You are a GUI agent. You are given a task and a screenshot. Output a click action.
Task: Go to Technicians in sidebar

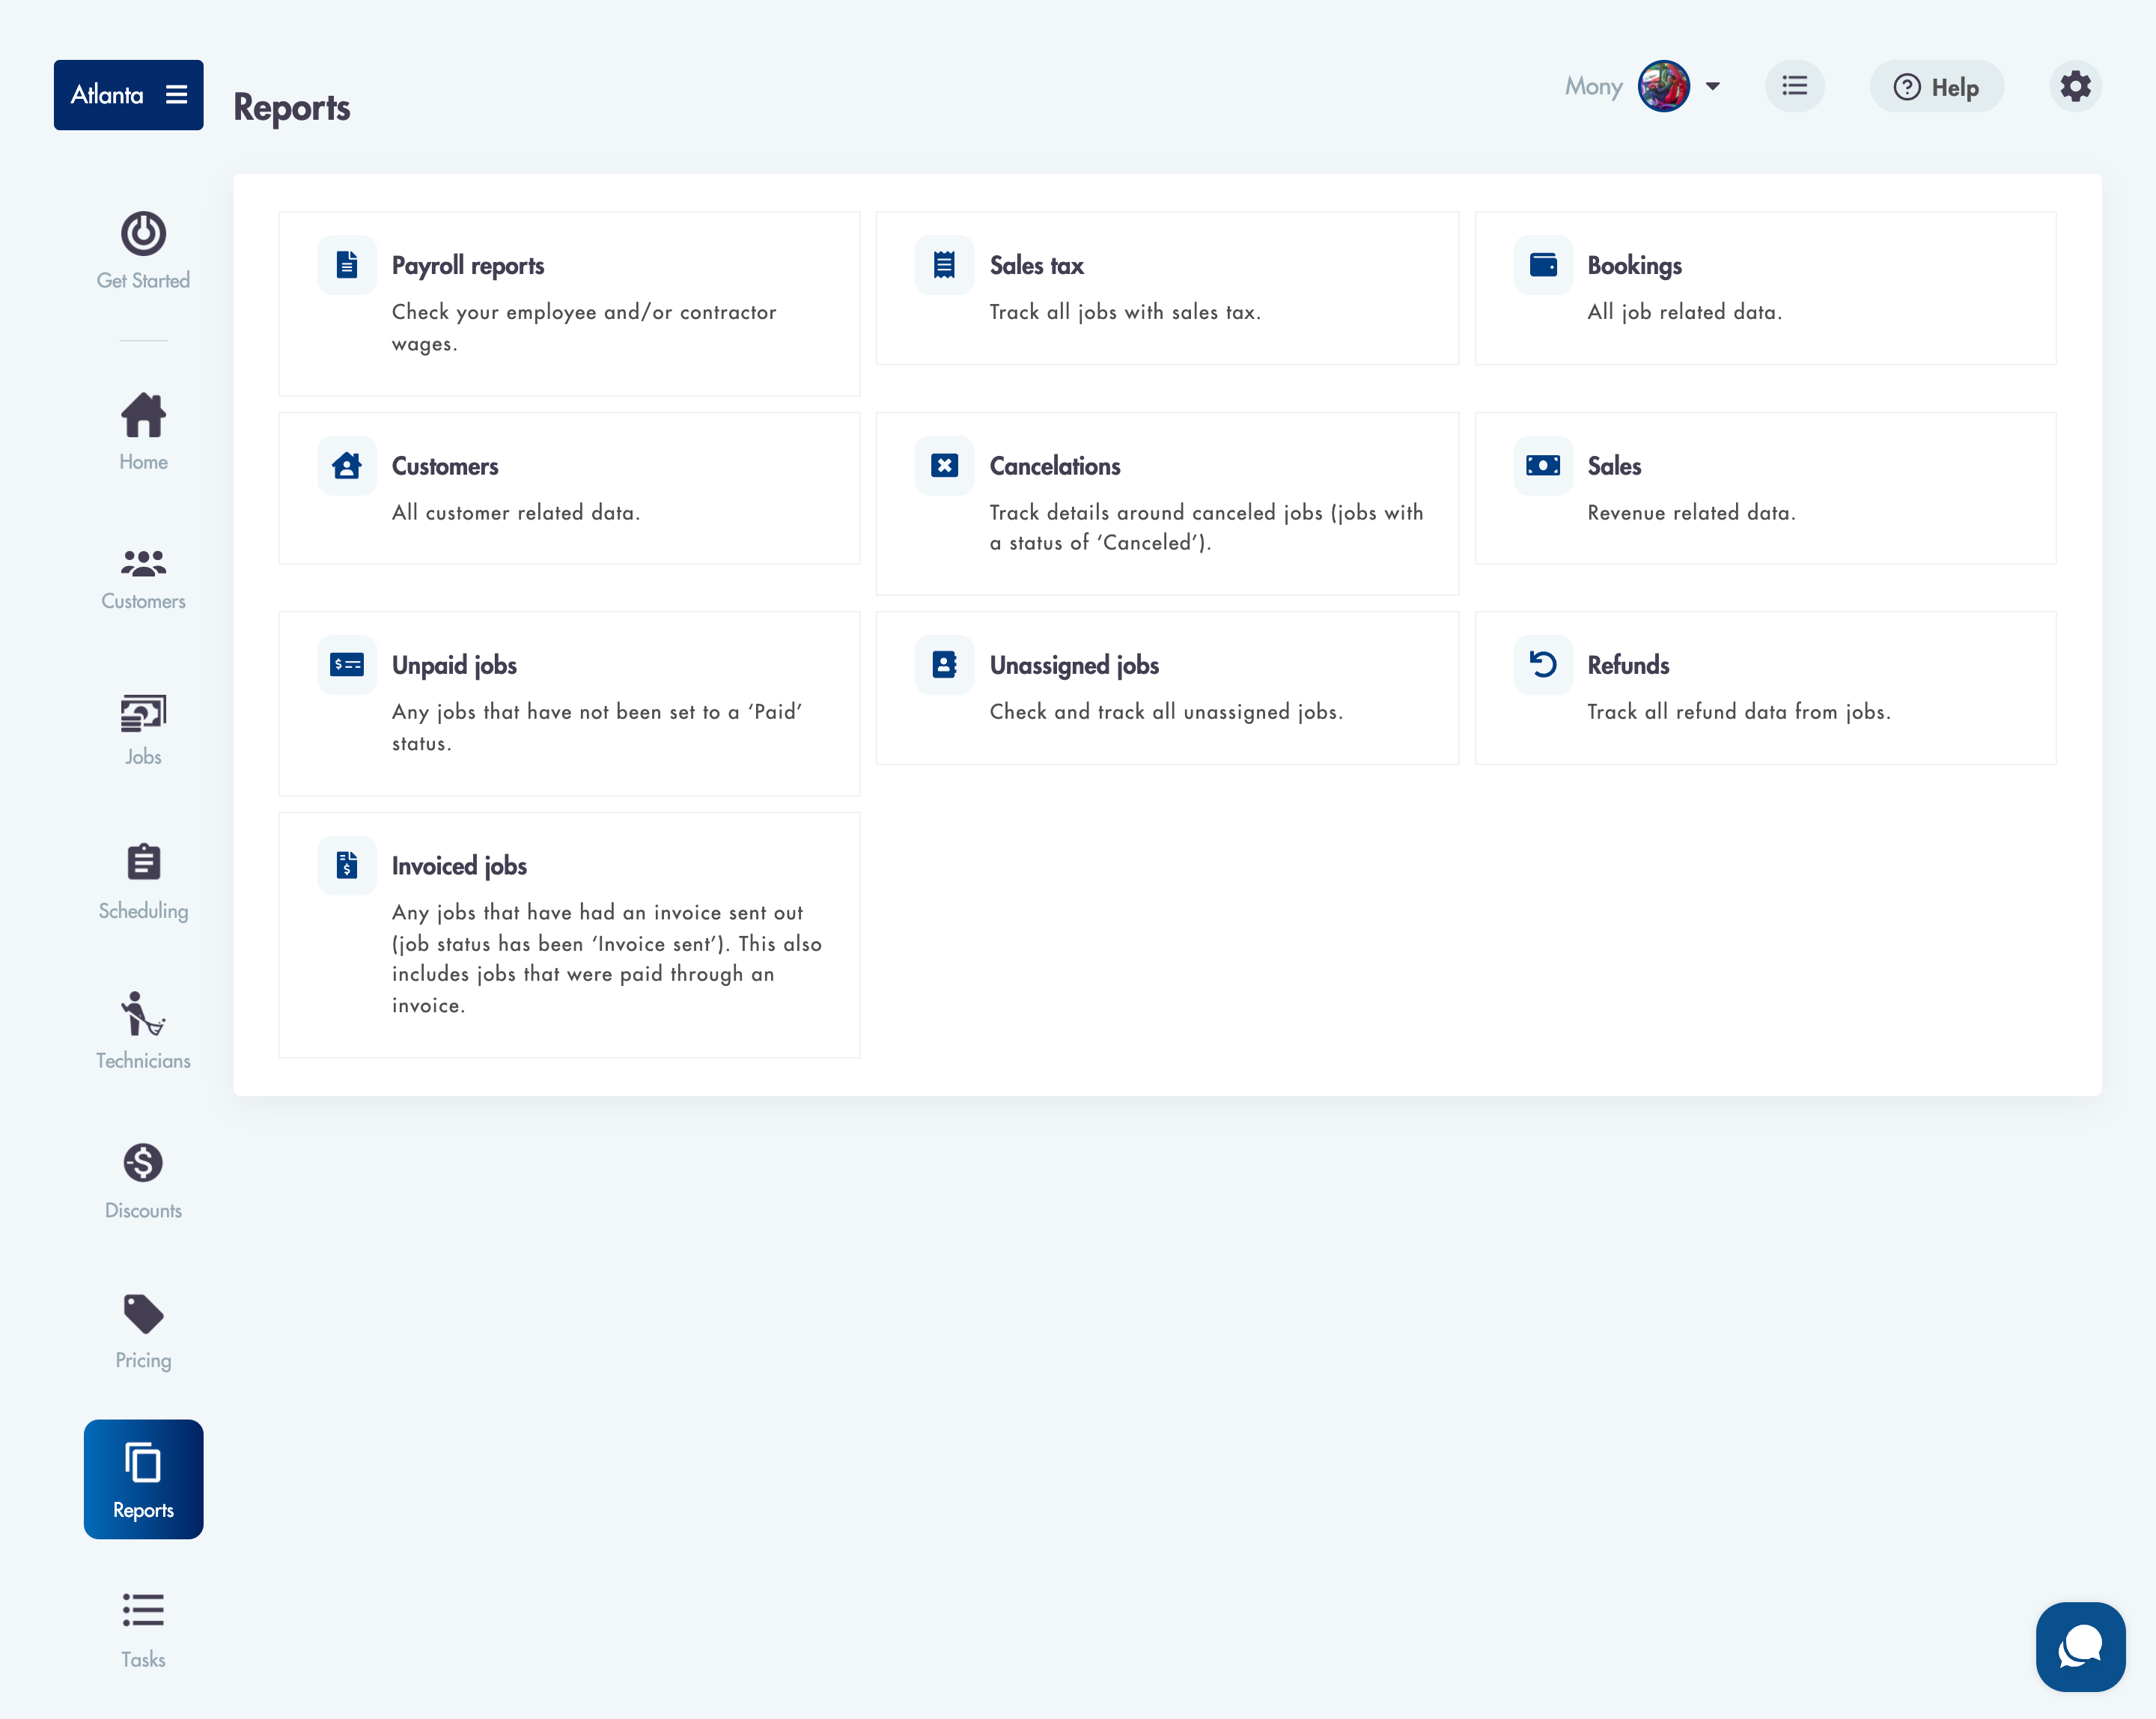(x=143, y=1030)
